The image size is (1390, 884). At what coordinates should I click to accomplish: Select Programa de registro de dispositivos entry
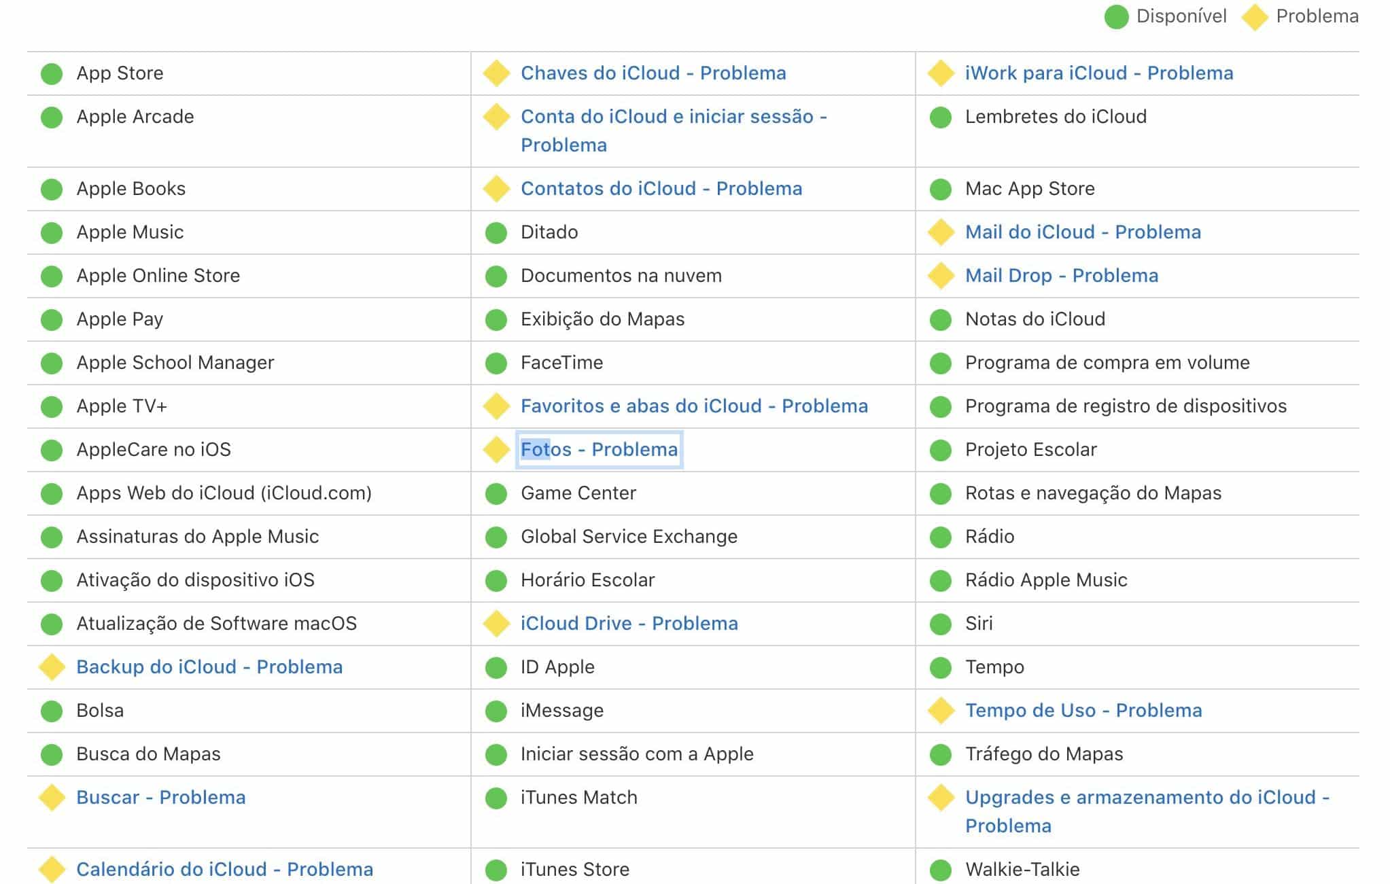click(x=1126, y=406)
